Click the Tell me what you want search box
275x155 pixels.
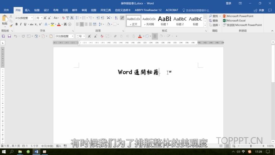click(x=196, y=10)
